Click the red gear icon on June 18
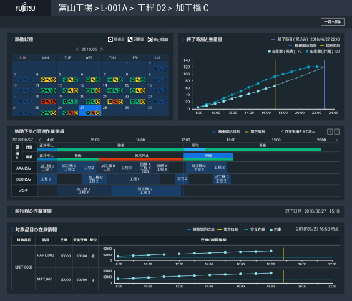 (43, 102)
